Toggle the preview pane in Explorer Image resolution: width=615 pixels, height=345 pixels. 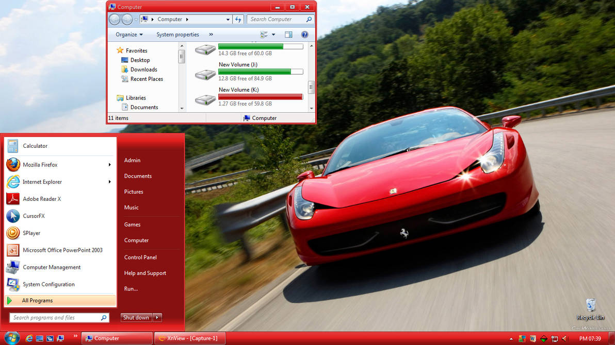point(288,34)
